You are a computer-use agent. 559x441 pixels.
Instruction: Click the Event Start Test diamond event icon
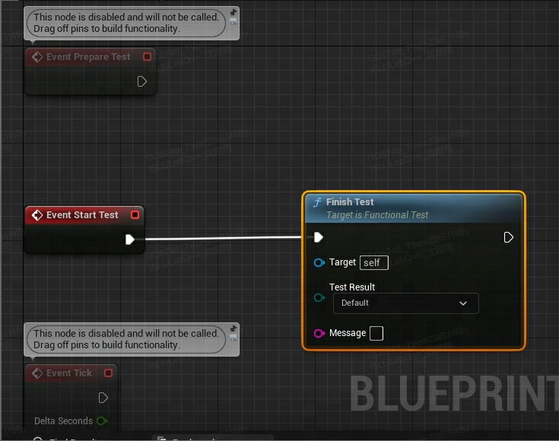pos(37,215)
